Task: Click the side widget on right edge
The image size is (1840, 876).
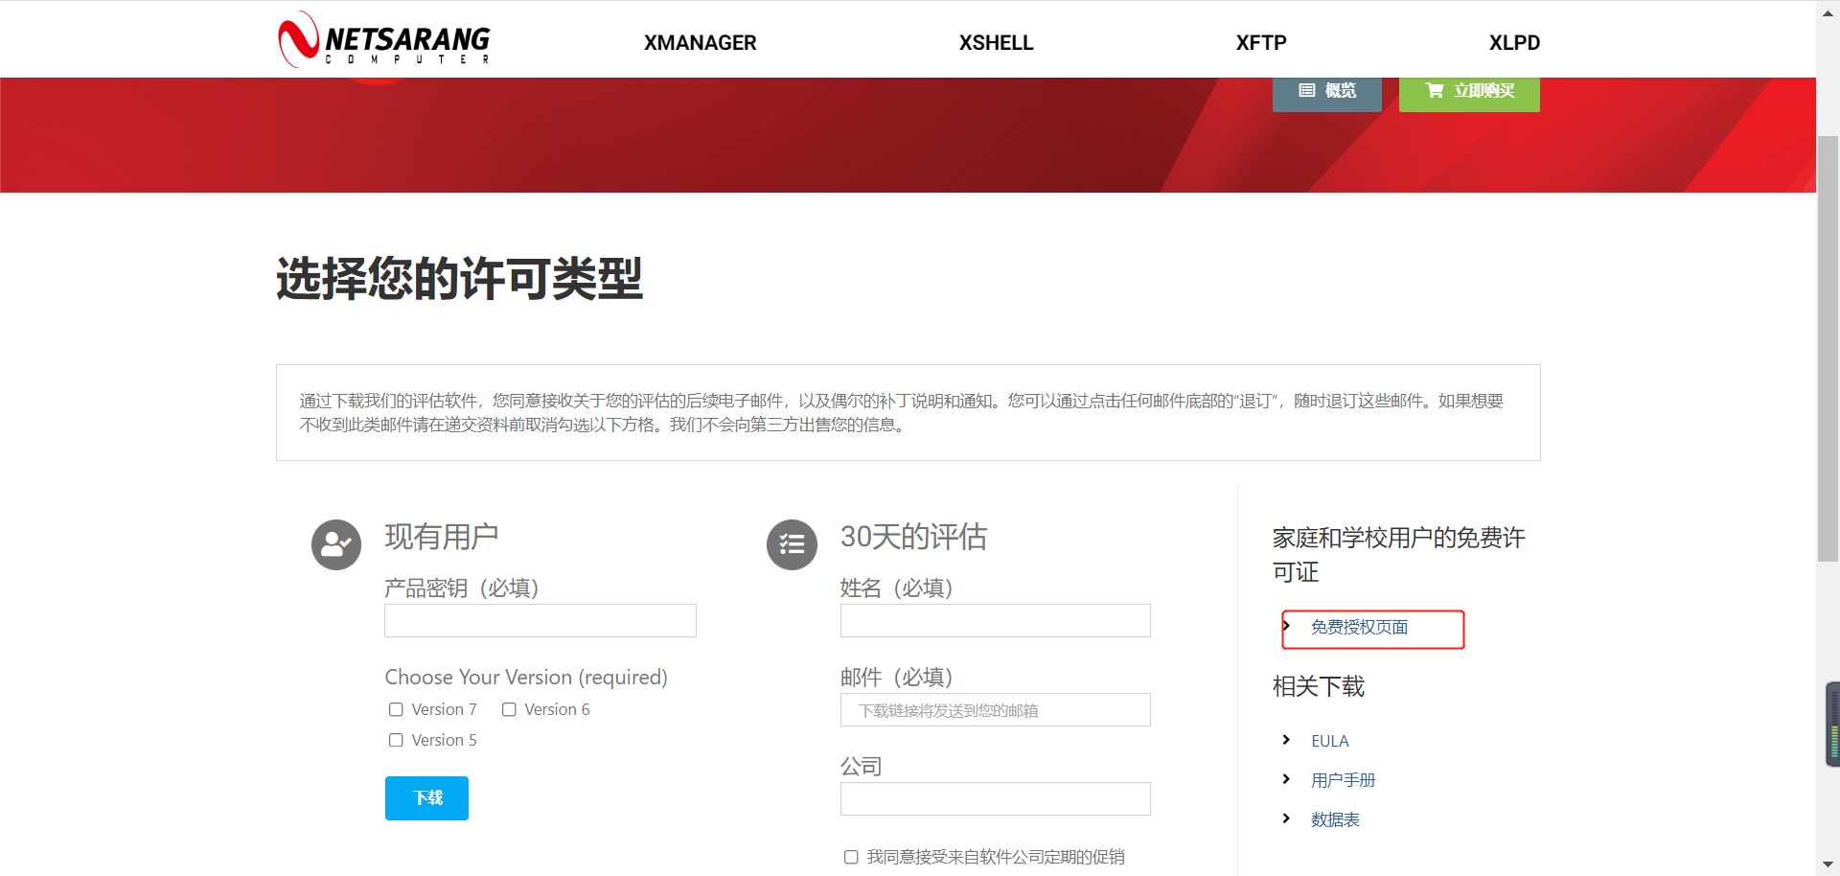Action: pos(1832,724)
